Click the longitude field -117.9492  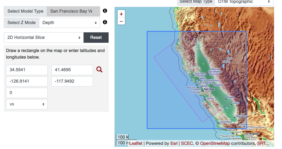pyautogui.click(x=72, y=81)
